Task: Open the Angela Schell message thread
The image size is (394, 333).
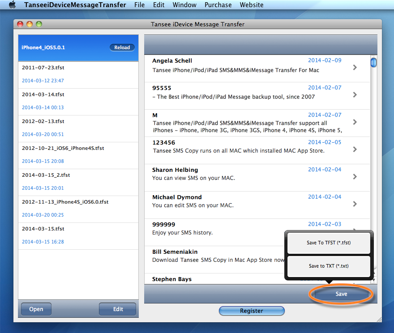Action: coord(257,68)
